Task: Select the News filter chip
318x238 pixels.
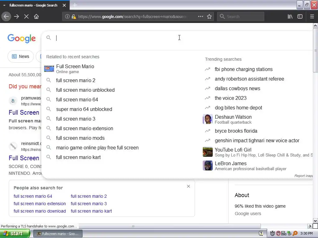Action: tap(20, 56)
